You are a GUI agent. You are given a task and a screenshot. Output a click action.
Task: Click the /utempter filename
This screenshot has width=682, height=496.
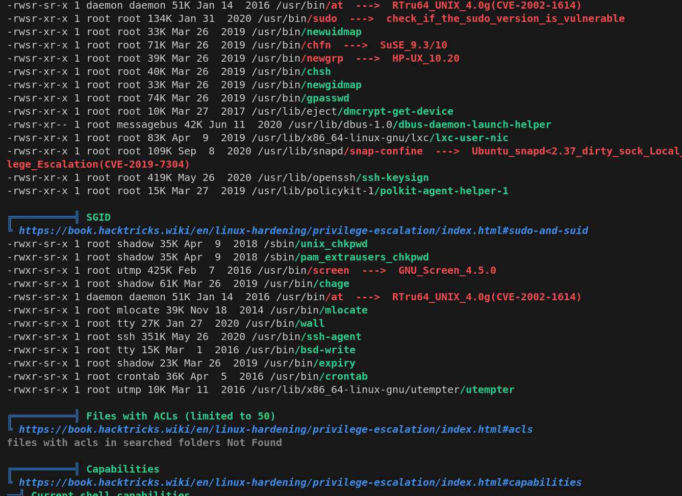pos(487,389)
